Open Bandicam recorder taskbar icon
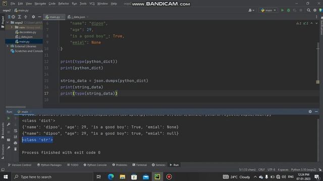The width and height of the screenshot is (323, 181). click(169, 176)
